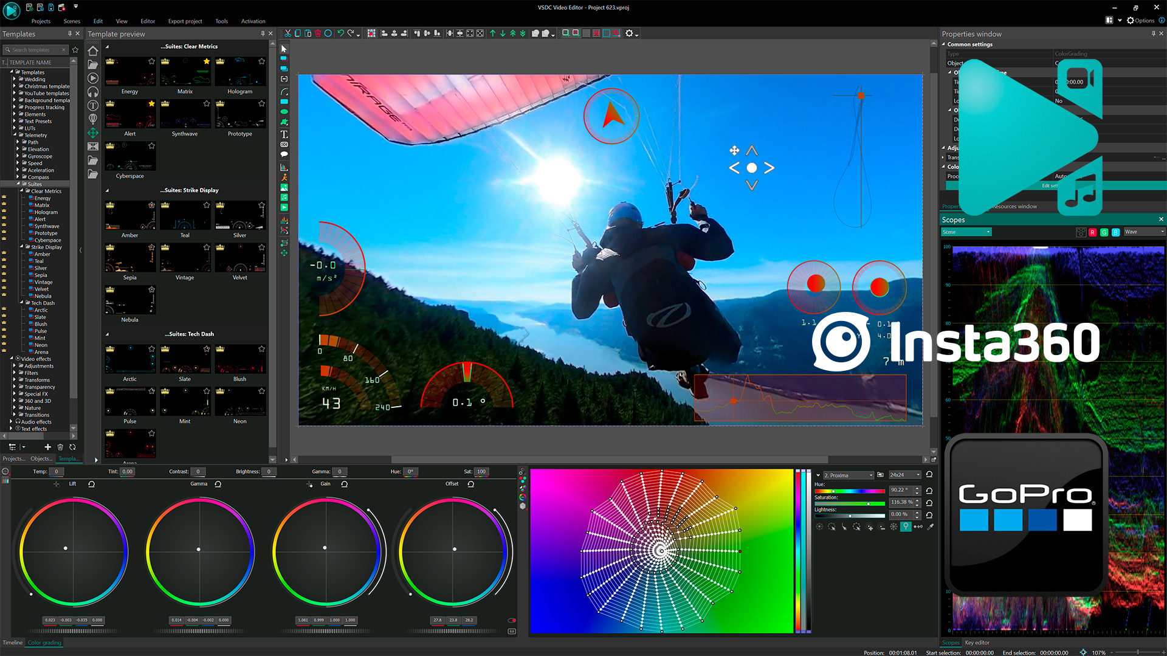The image size is (1167, 656).
Task: Open the Home icon in Template preview
Action: [93, 51]
